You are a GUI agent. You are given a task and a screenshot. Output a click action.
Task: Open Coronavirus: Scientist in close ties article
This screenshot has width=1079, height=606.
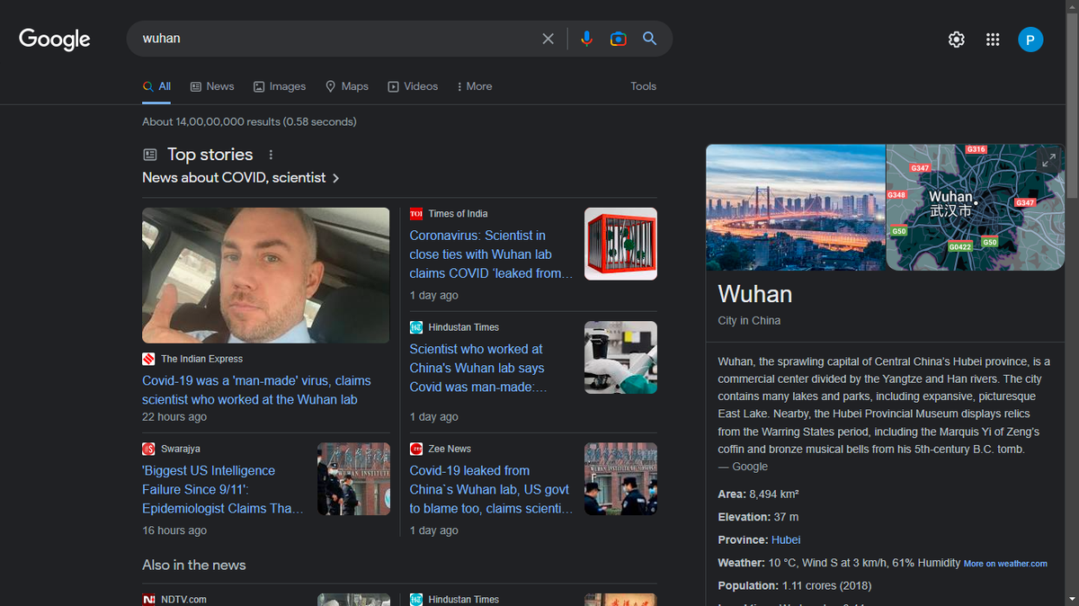491,254
